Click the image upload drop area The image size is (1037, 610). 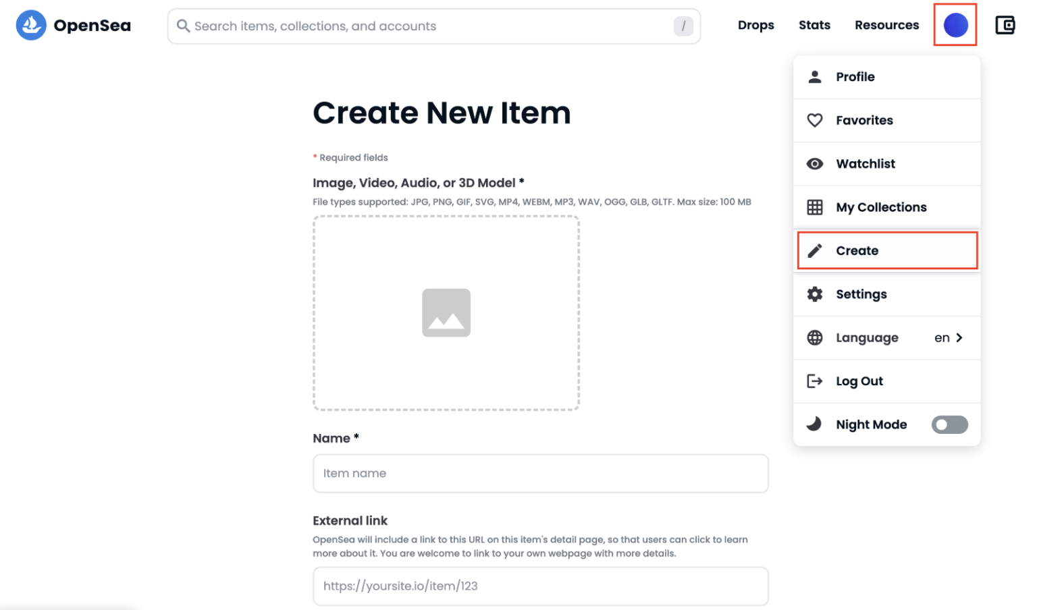446,312
